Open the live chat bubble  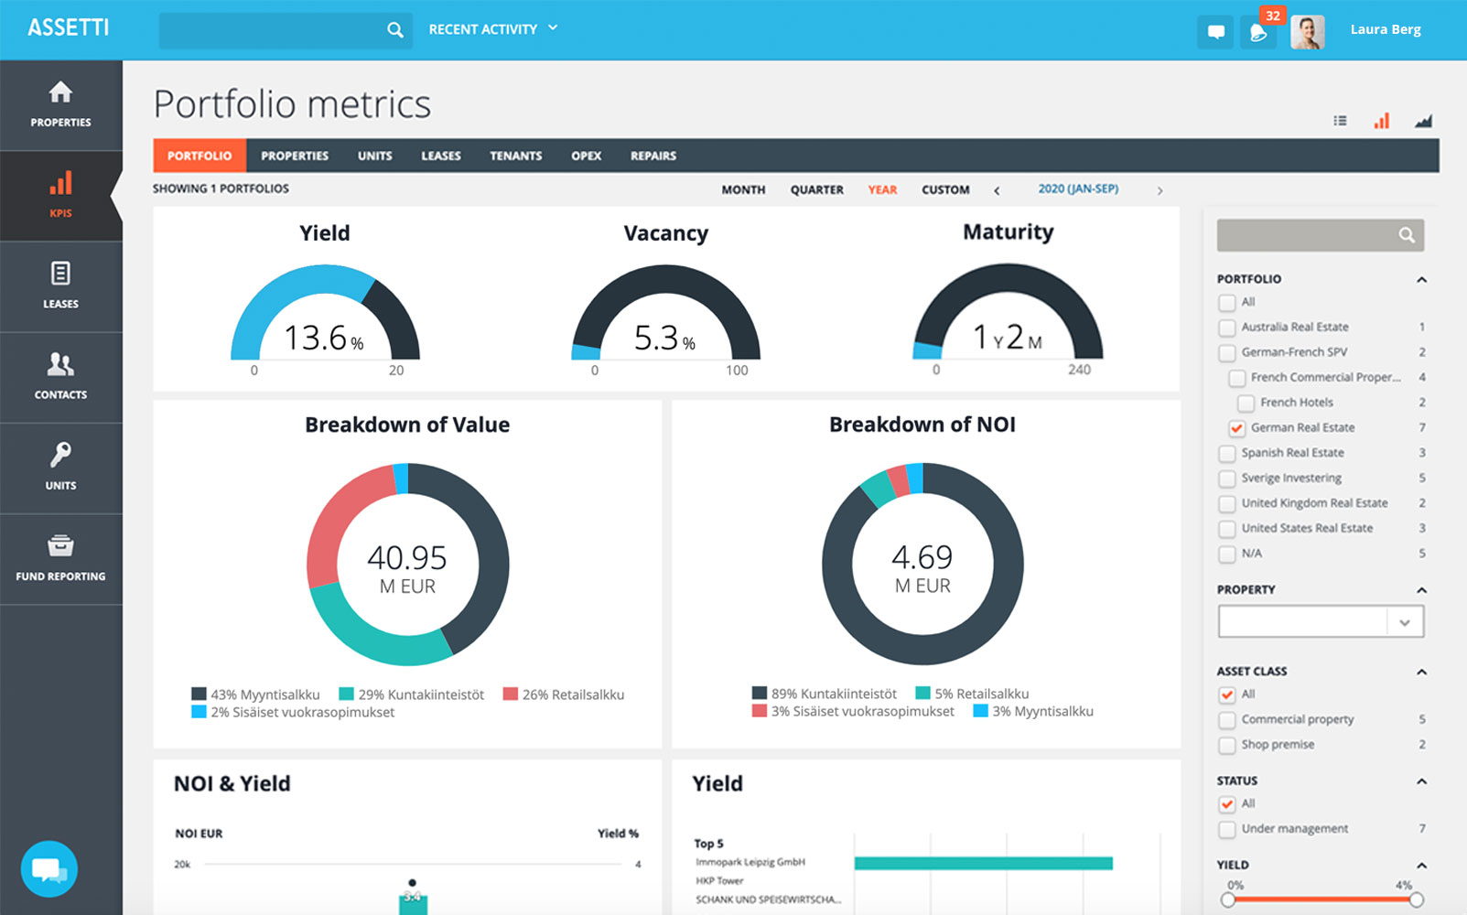pyautogui.click(x=49, y=868)
